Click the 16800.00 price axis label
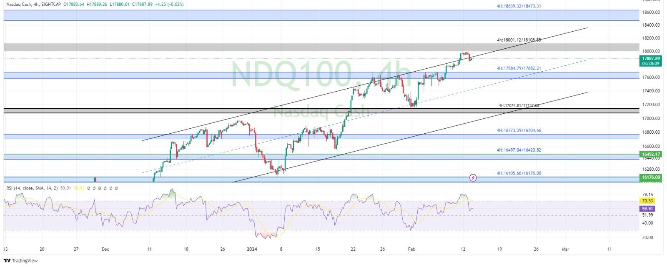The height and width of the screenshot is (267, 667). point(651,132)
